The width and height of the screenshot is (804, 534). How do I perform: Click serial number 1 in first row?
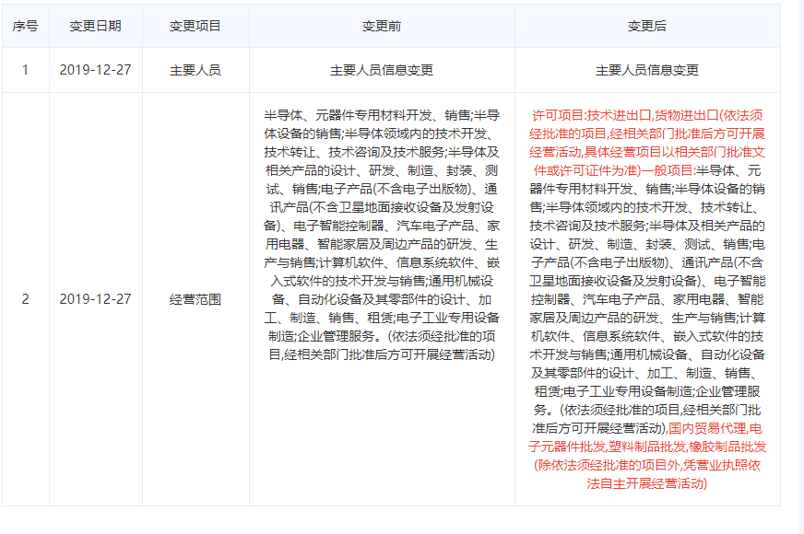(x=25, y=70)
